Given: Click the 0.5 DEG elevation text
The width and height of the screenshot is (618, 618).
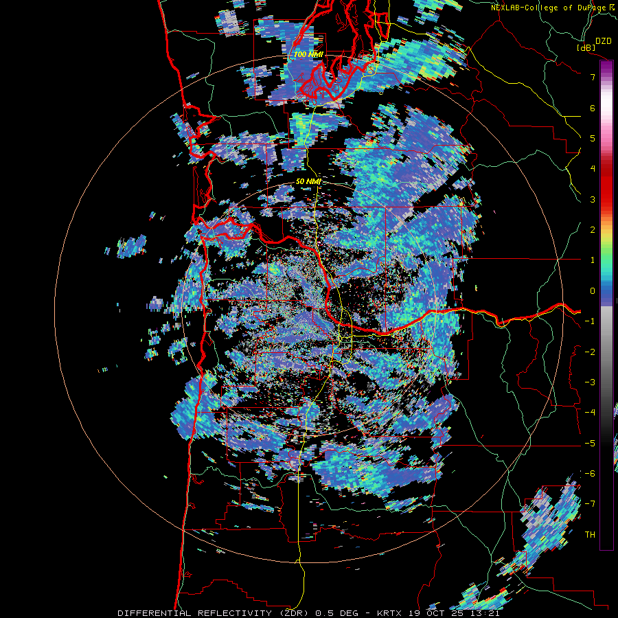Looking at the screenshot, I should [337, 613].
